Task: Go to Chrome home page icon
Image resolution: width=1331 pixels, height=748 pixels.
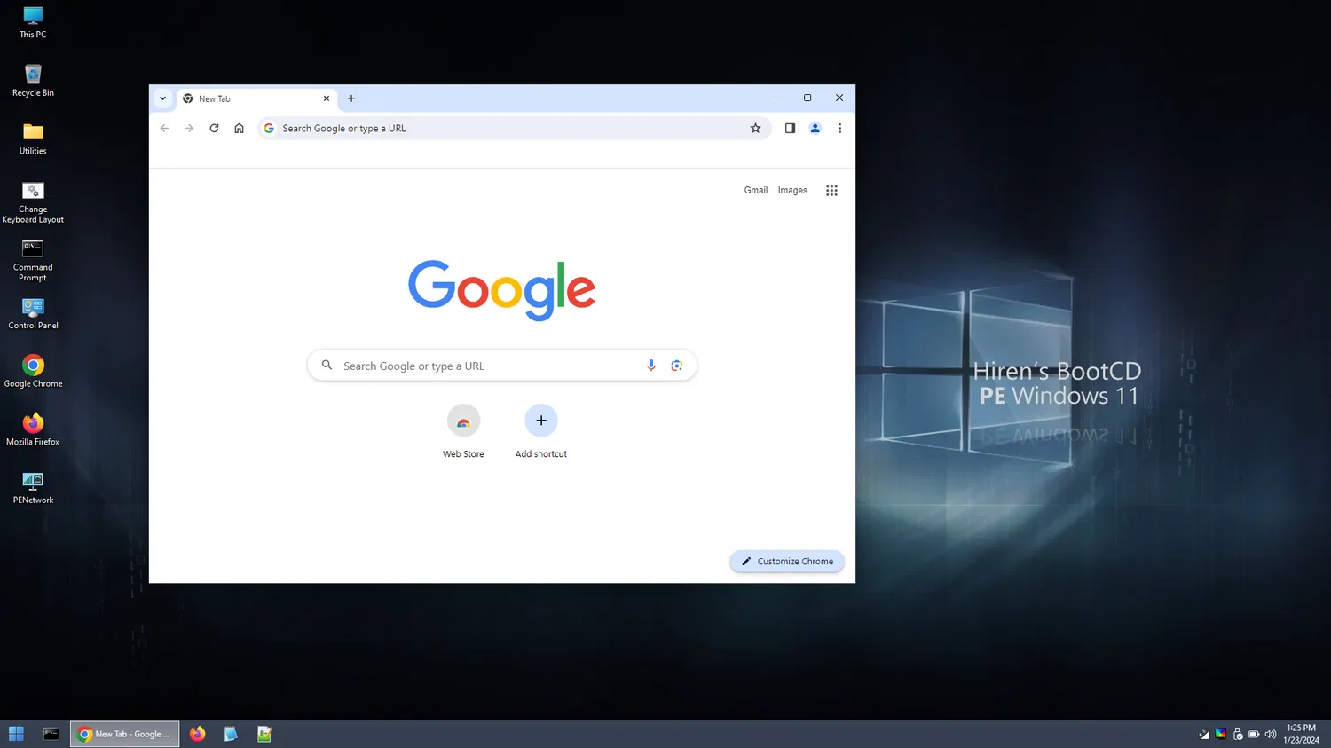Action: click(x=239, y=129)
